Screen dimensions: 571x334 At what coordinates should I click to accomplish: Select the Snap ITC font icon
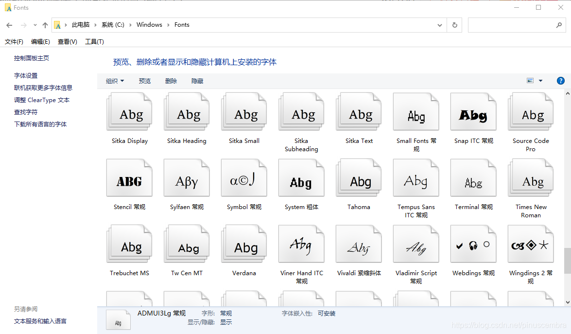[473, 111]
